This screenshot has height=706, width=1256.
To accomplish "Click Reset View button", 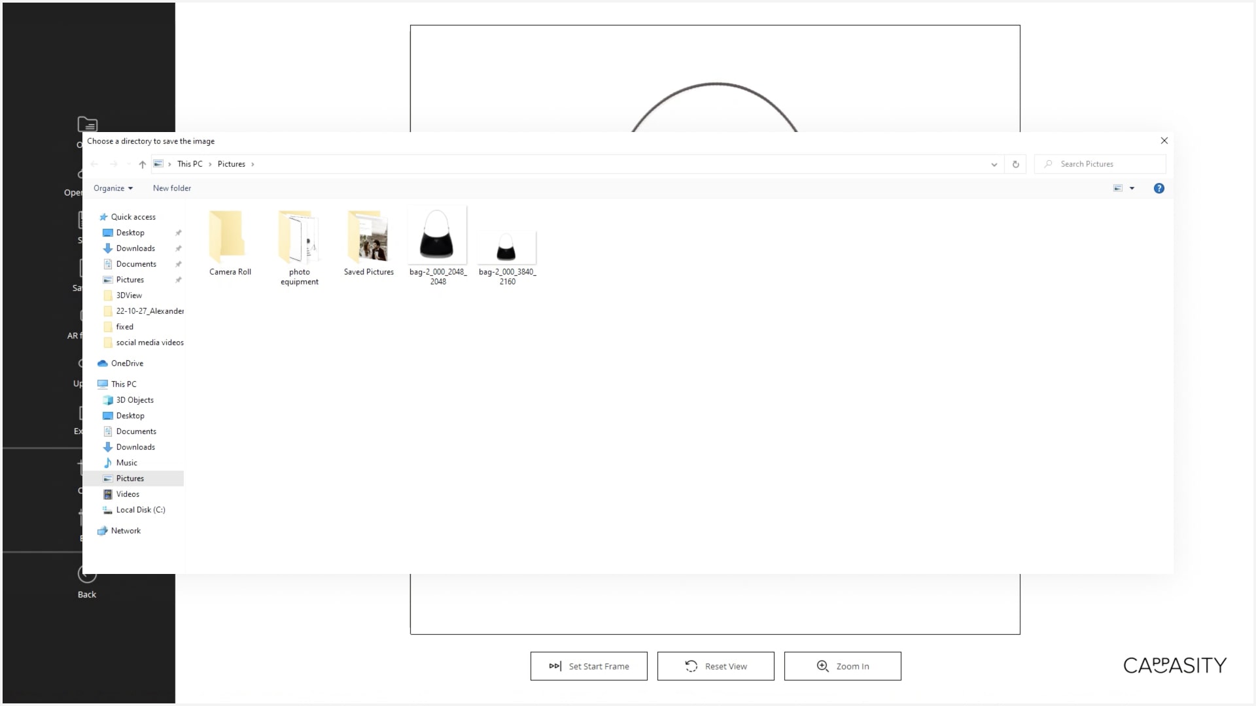I will point(716,666).
